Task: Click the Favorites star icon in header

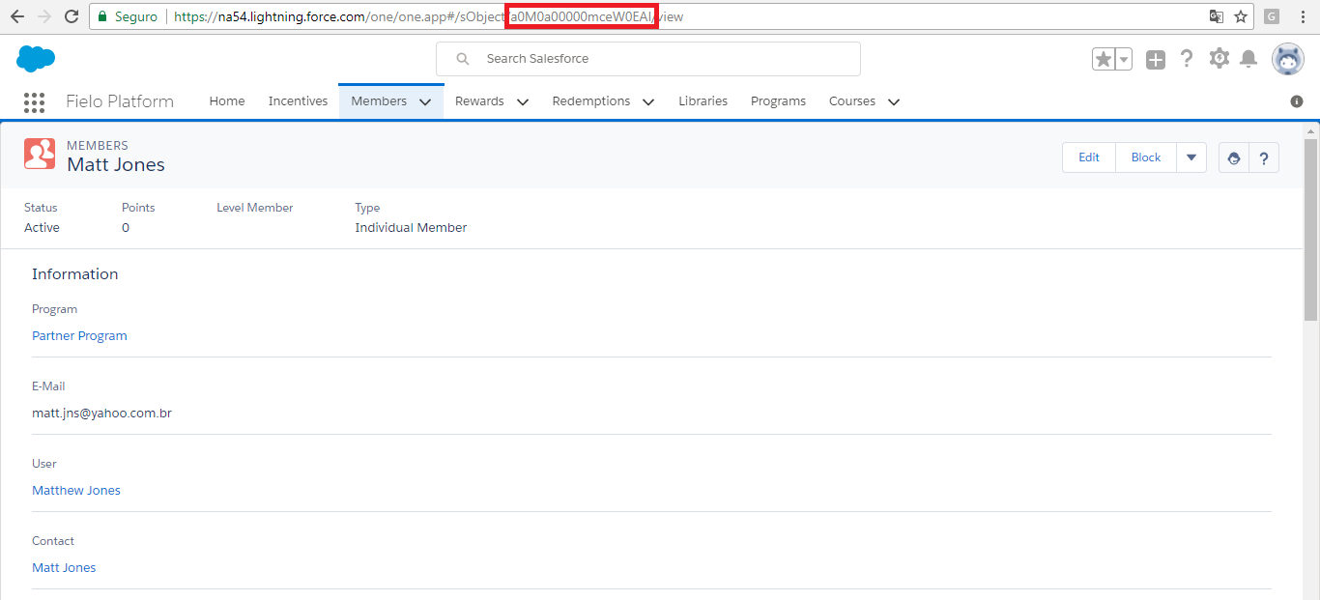Action: tap(1104, 59)
